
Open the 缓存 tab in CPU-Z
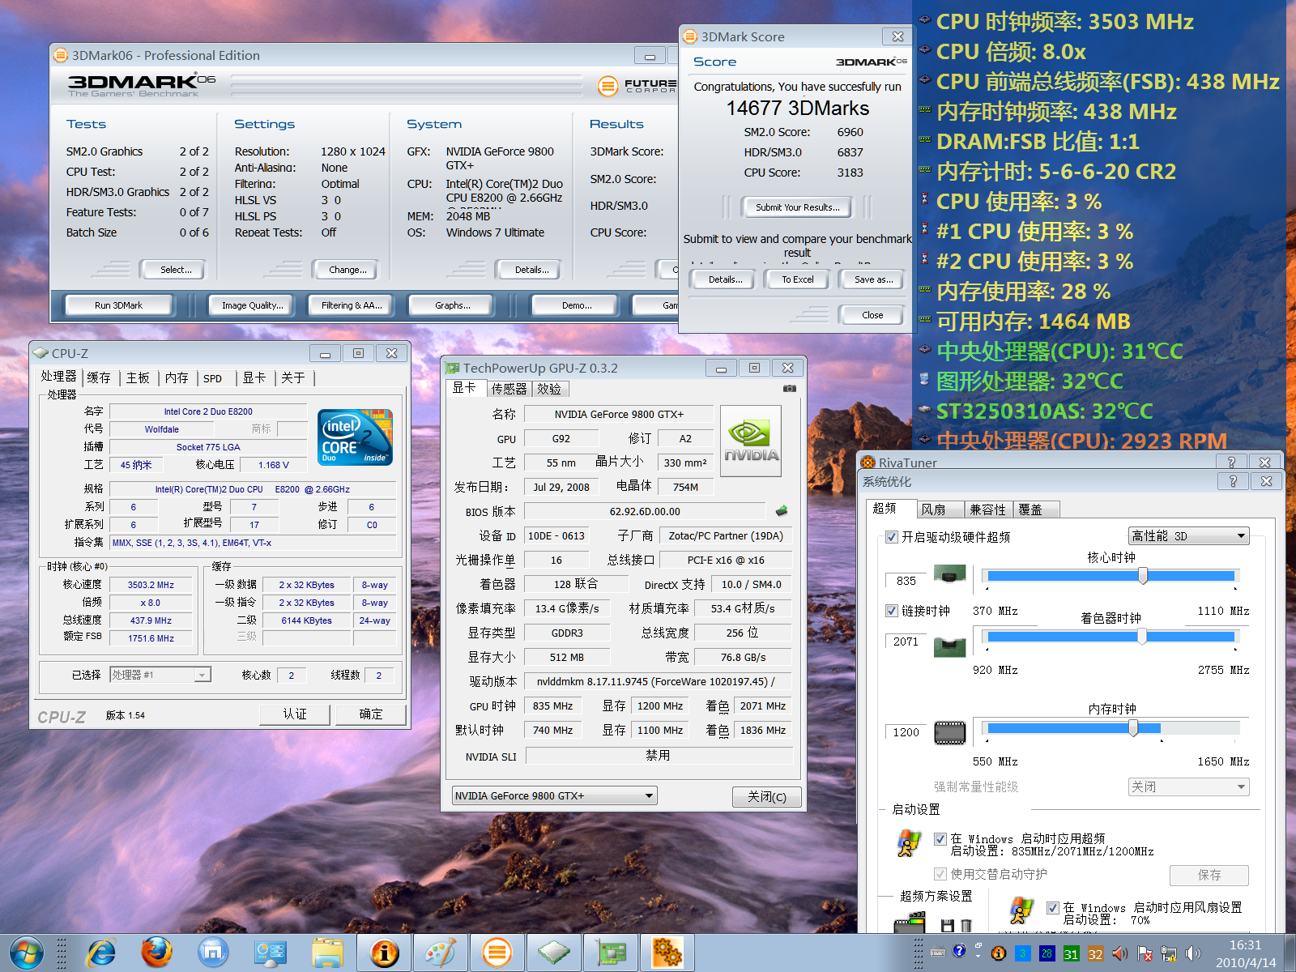99,377
